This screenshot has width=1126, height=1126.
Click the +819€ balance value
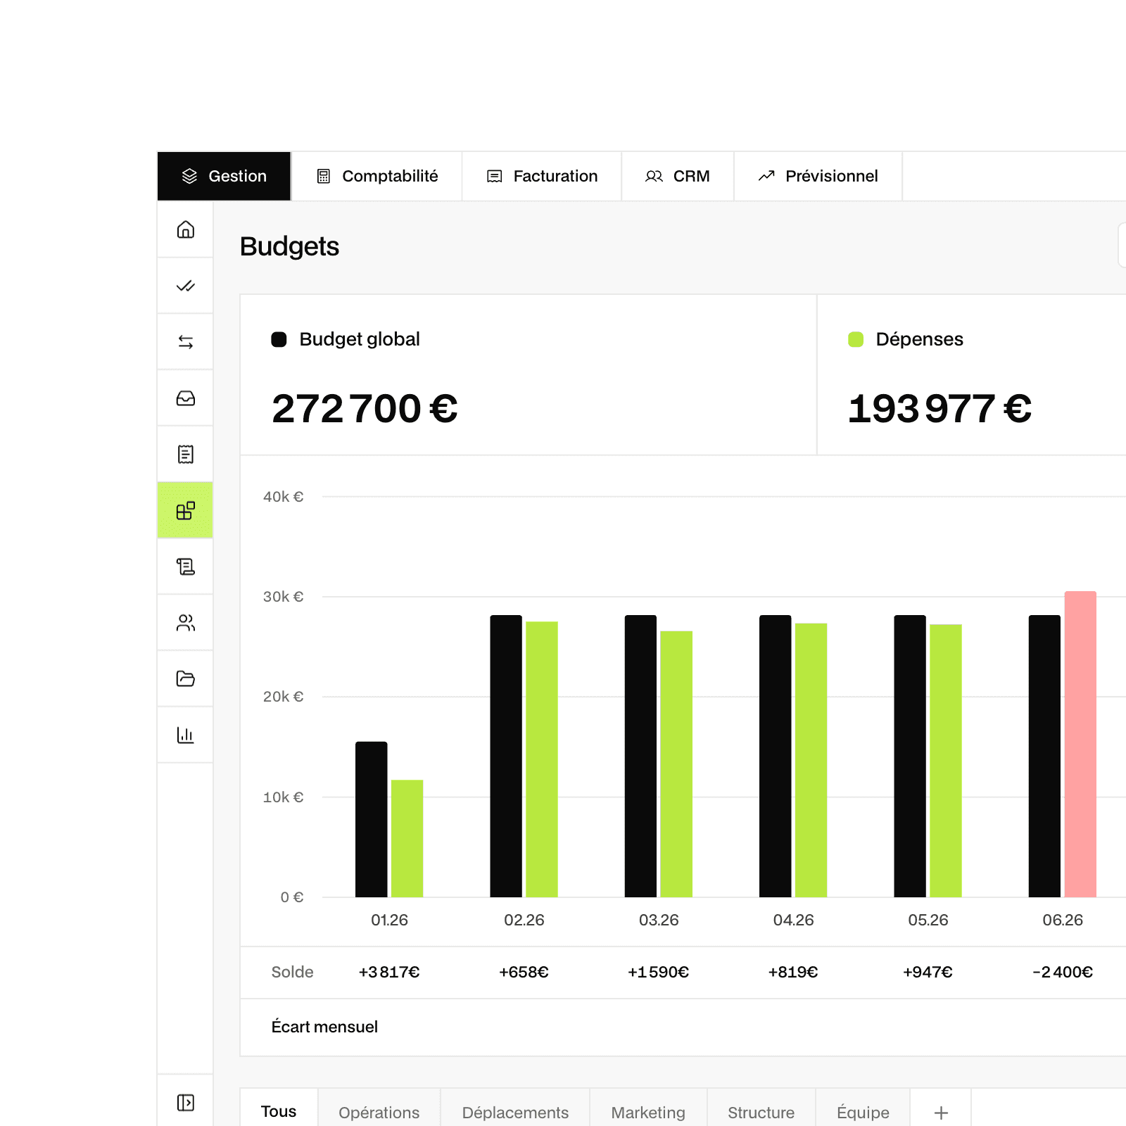[x=793, y=972]
